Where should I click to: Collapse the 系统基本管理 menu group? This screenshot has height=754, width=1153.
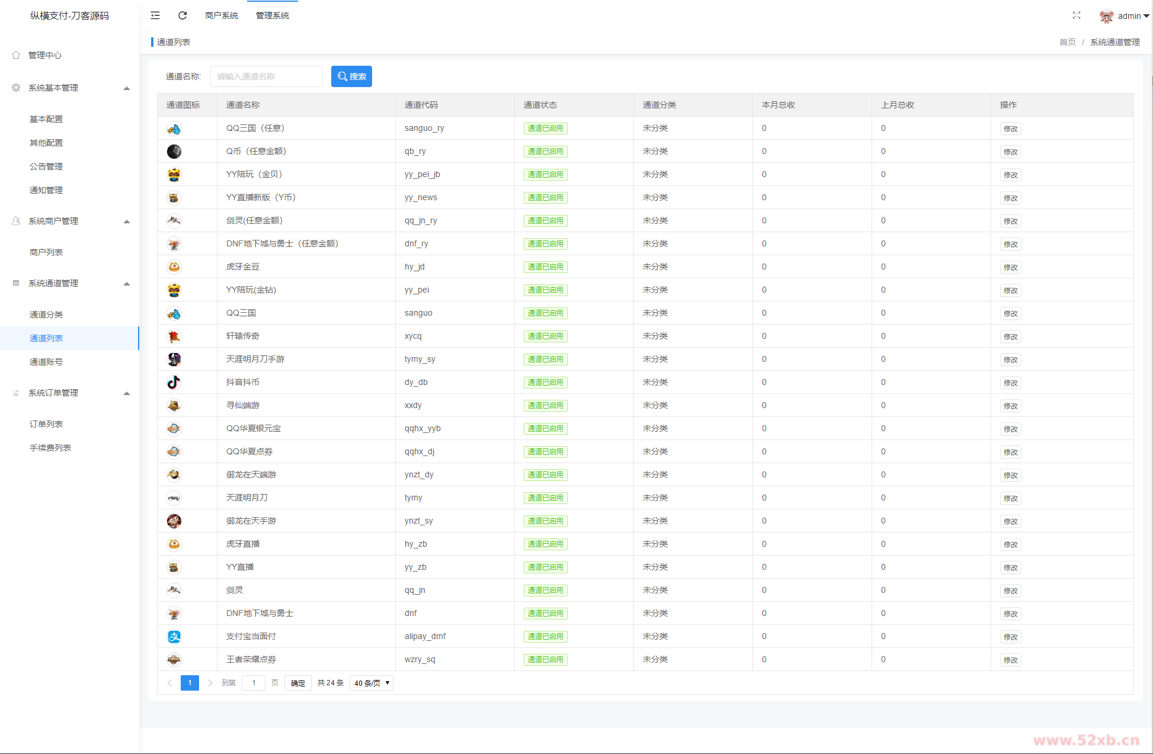click(126, 88)
